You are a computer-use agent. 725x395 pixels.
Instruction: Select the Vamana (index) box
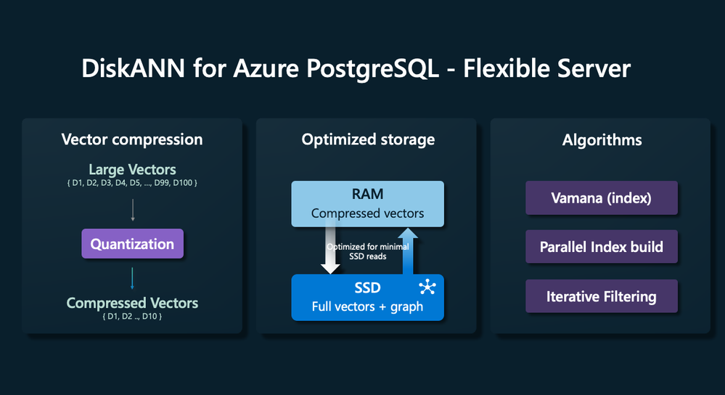[x=602, y=198]
